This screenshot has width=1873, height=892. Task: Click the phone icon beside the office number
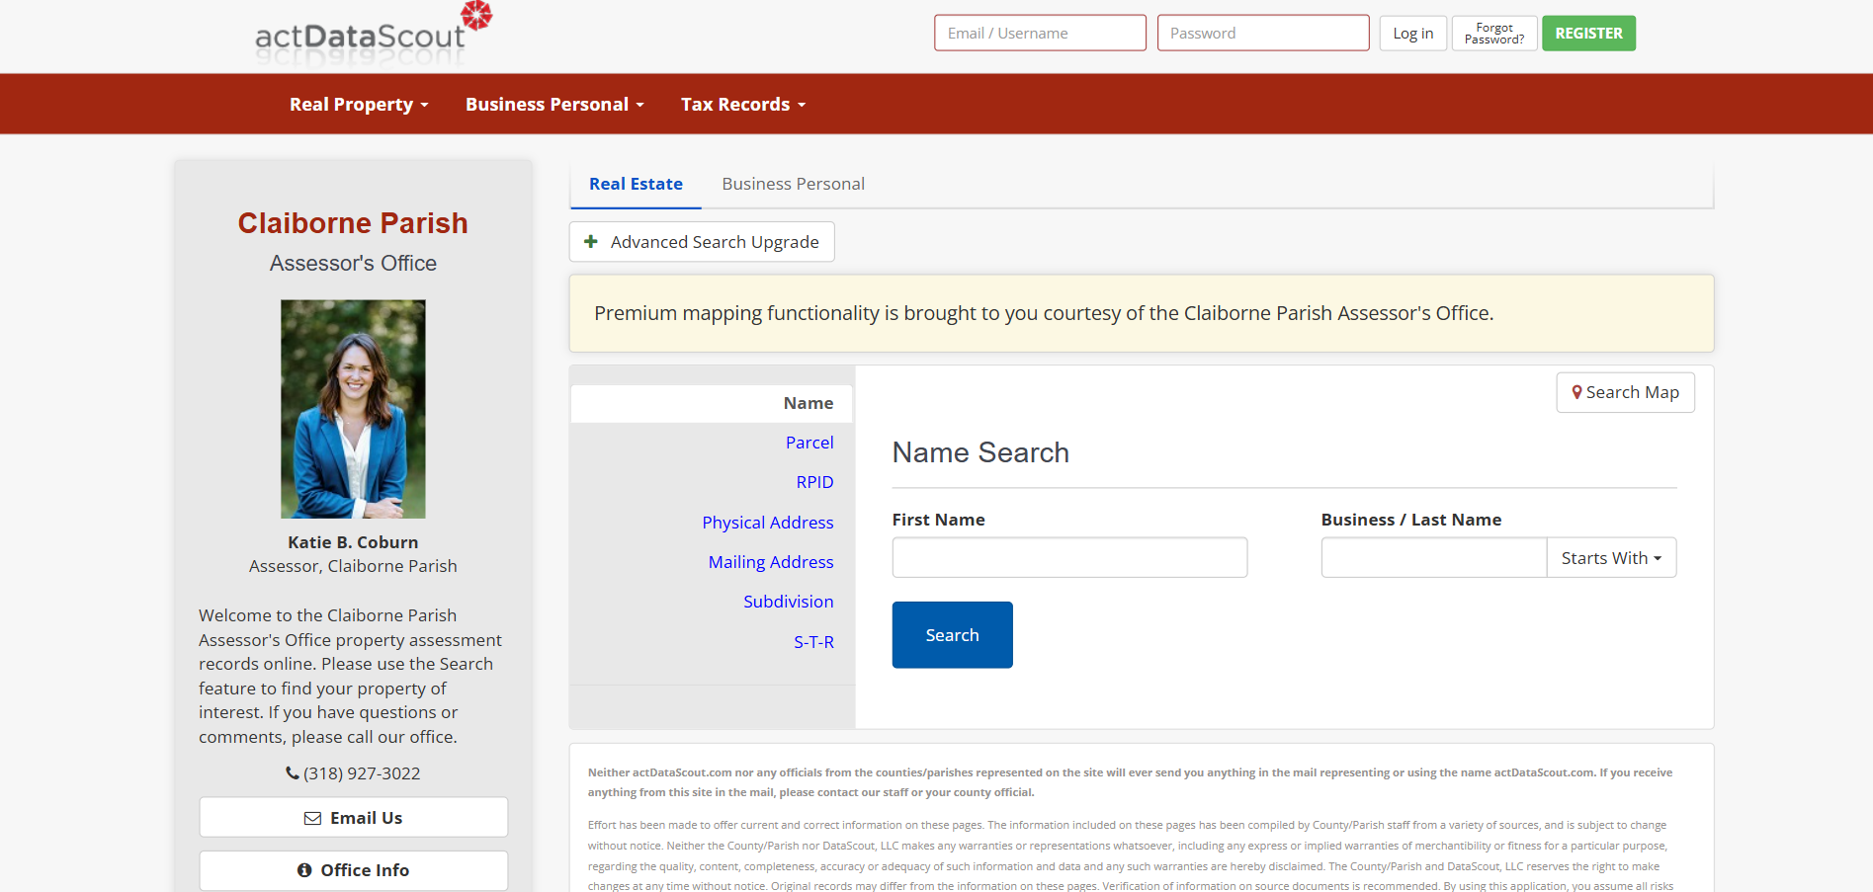[x=293, y=773]
